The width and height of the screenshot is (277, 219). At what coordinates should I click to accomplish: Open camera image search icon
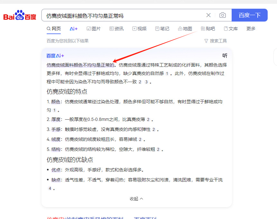click(222, 15)
